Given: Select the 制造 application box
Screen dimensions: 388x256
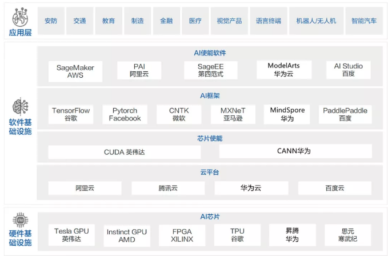Looking at the screenshot, I should [138, 21].
